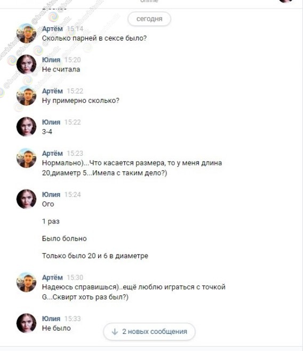Screen dimensions: 303x351
Task: Click Артём's avatar at 15:22 message
Action: click(27, 95)
